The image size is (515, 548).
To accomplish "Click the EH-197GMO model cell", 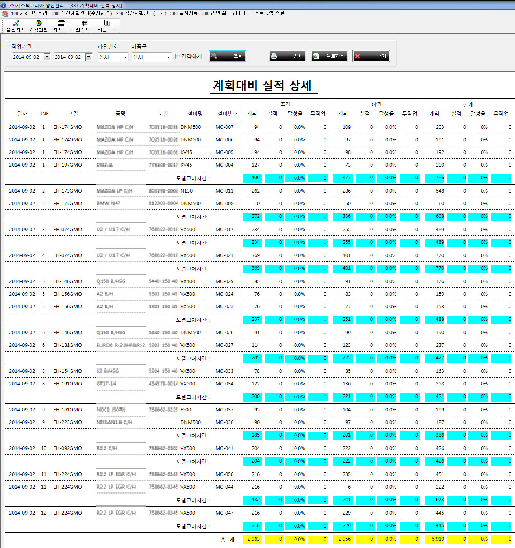I will tap(68, 165).
